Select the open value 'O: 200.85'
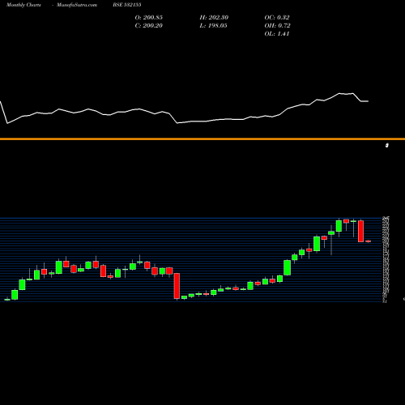 [149, 18]
